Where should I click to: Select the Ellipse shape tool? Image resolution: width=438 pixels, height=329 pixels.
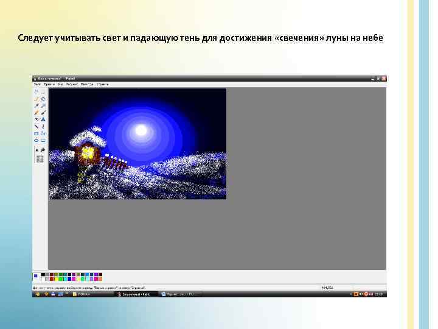[x=36, y=141]
